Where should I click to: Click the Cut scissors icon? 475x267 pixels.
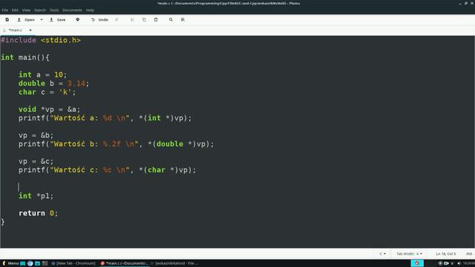tap(132, 20)
